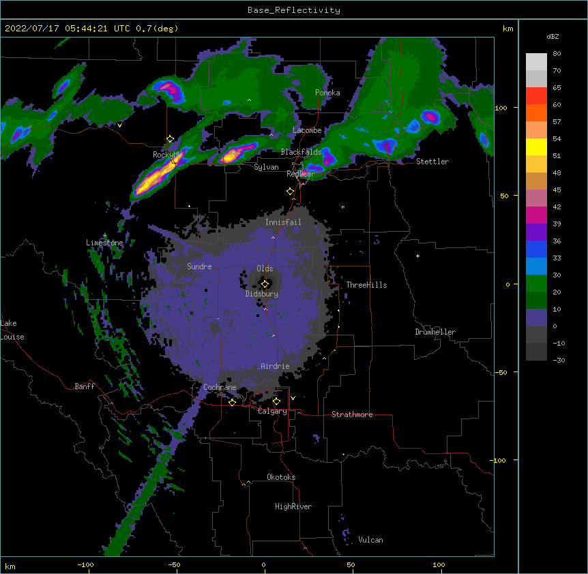Screen dimensions: 588x574
Task: Click the Calgary city label
Action: tap(272, 411)
